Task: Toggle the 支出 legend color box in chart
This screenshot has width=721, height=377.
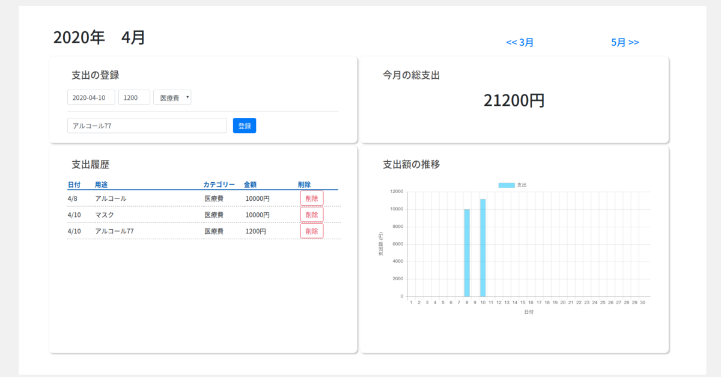Action: point(507,185)
